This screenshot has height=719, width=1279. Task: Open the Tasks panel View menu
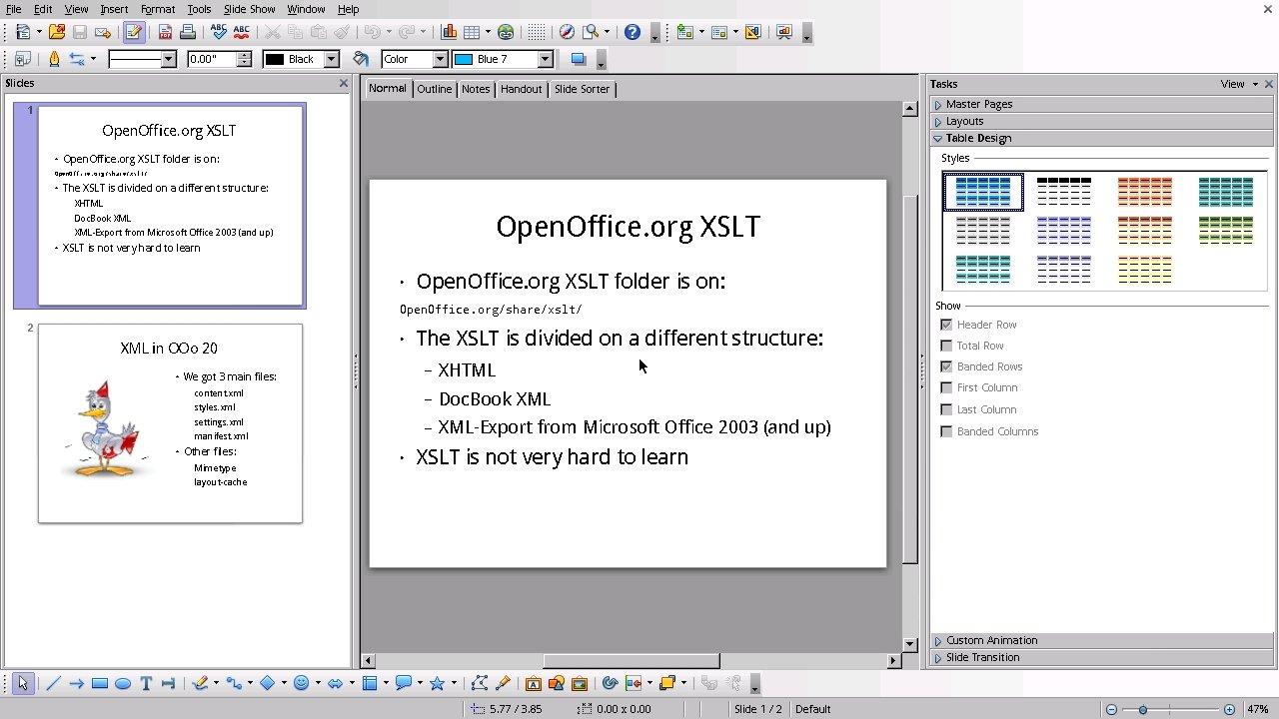click(x=1239, y=84)
